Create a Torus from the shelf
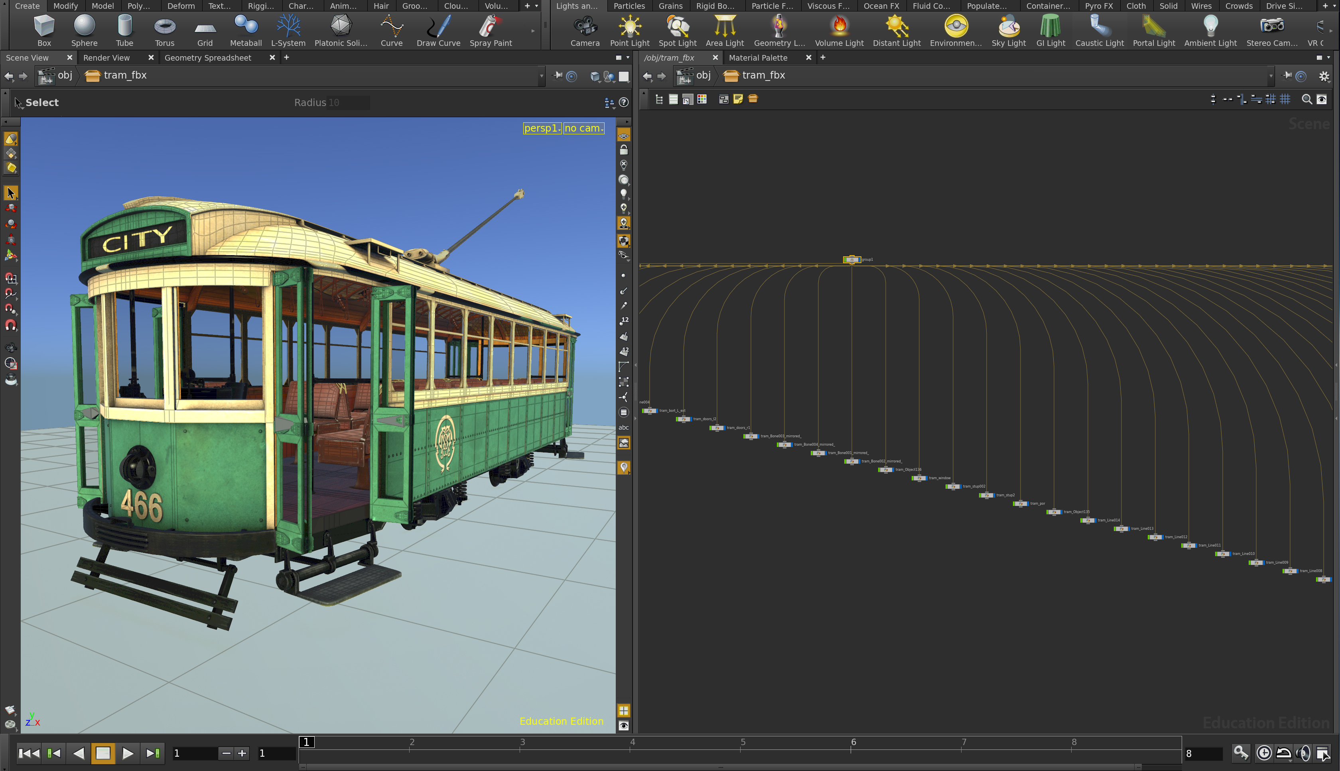The width and height of the screenshot is (1340, 771). coord(164,31)
